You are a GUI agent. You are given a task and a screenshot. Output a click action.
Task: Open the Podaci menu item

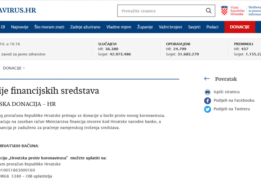pyautogui.click(x=212, y=27)
